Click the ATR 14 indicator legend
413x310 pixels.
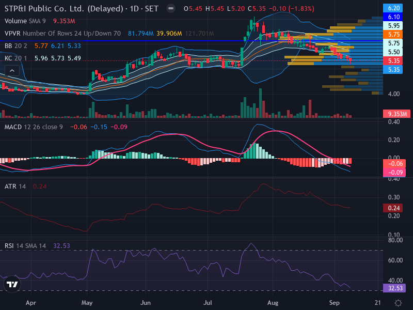point(15,187)
